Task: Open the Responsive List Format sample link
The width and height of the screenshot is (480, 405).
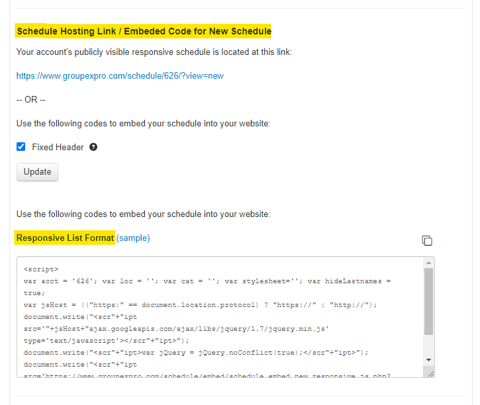Action: pyautogui.click(x=133, y=238)
